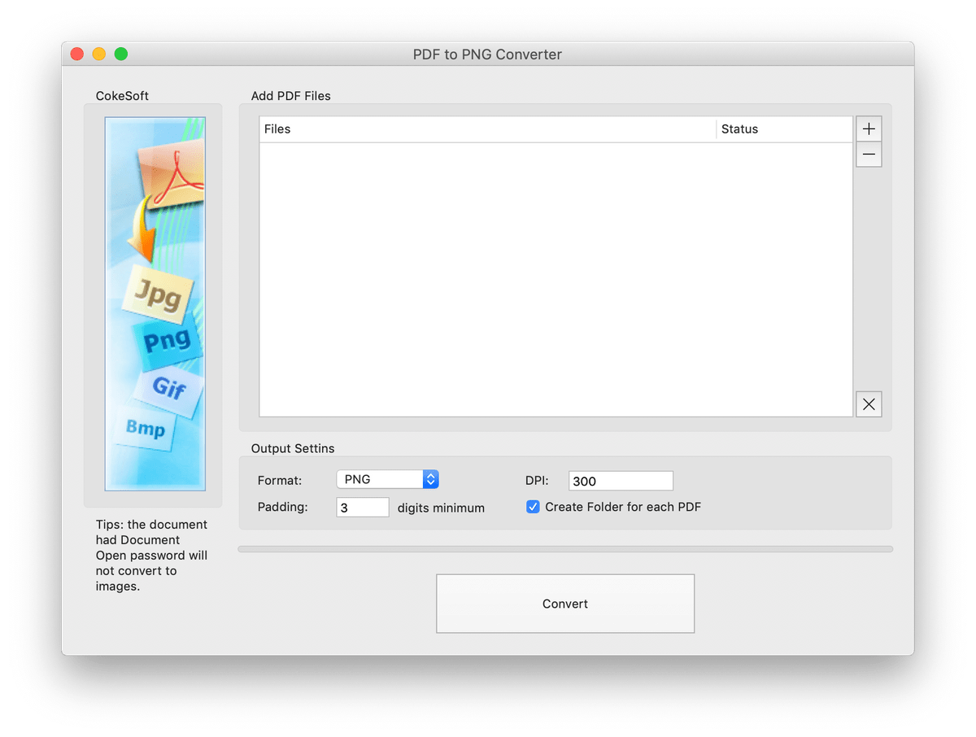Click the digits minimum label
This screenshot has width=976, height=737.
(x=441, y=508)
